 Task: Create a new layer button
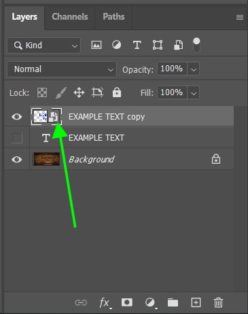click(196, 302)
